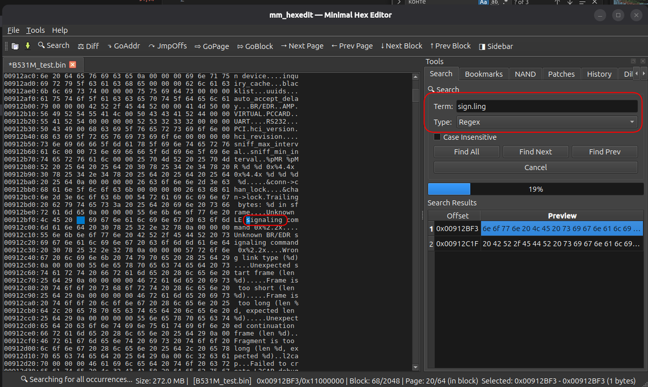Click the Find All button
Viewport: 648px width, 387px height.
467,152
